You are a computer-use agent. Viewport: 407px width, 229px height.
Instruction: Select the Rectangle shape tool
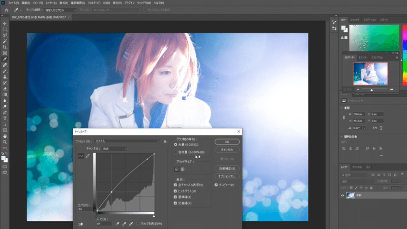tap(5, 130)
